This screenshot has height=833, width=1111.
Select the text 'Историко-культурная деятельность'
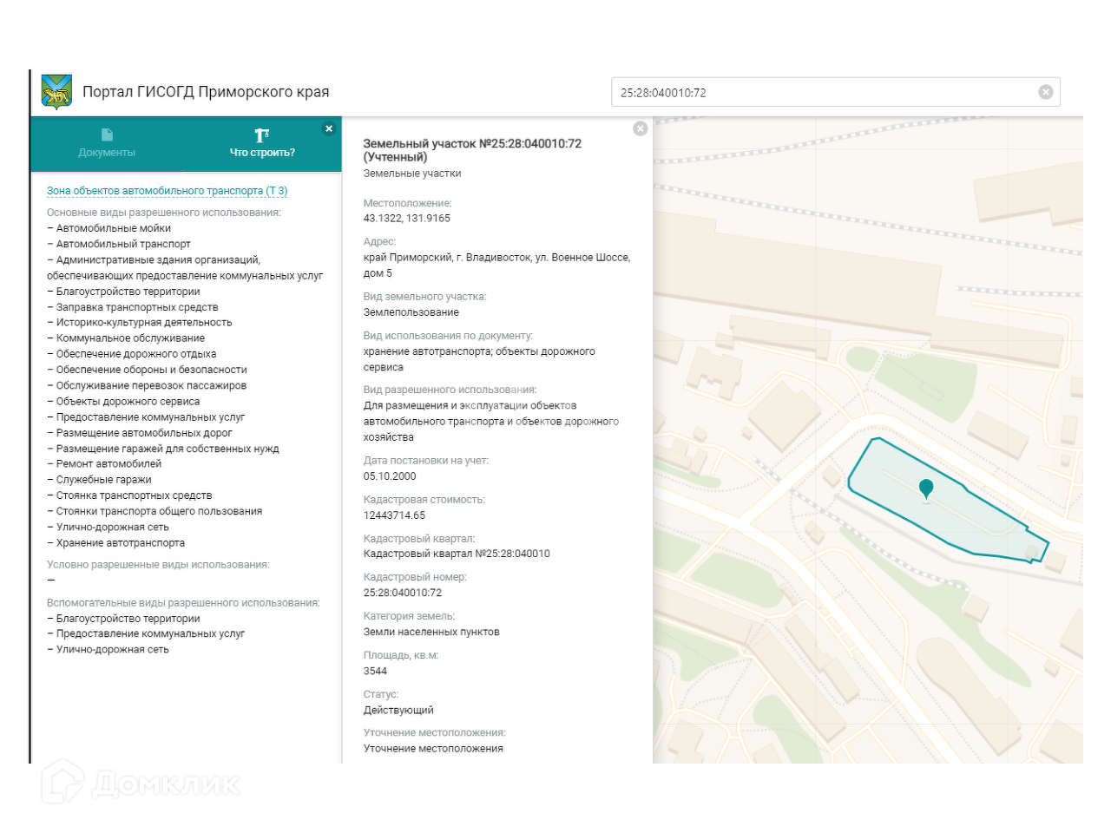[144, 323]
